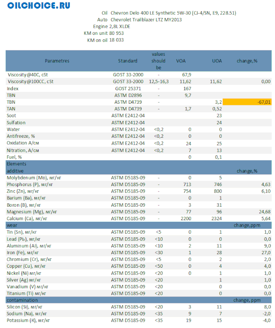
Task: Click the orange highlighted -67,01 cell
Action: tap(247, 102)
